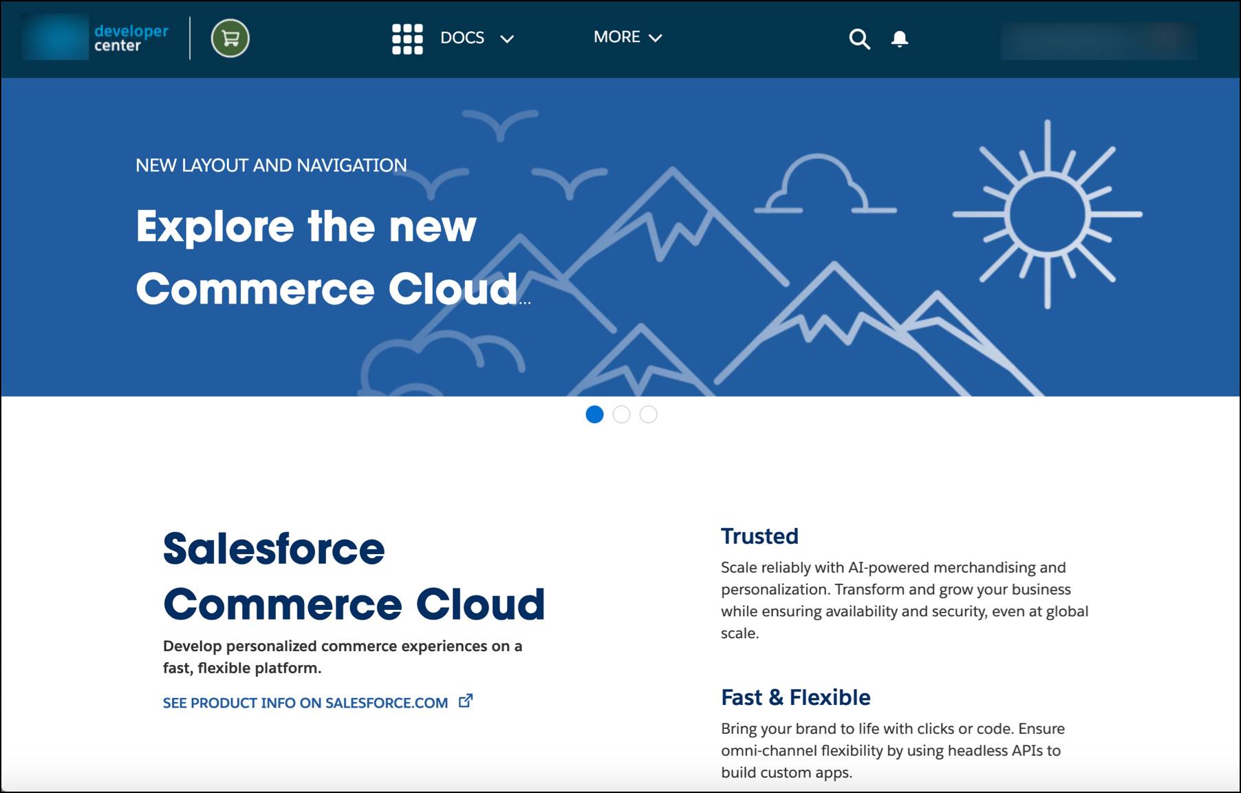
Task: Expand the MORE dropdown chevron
Action: pos(656,38)
